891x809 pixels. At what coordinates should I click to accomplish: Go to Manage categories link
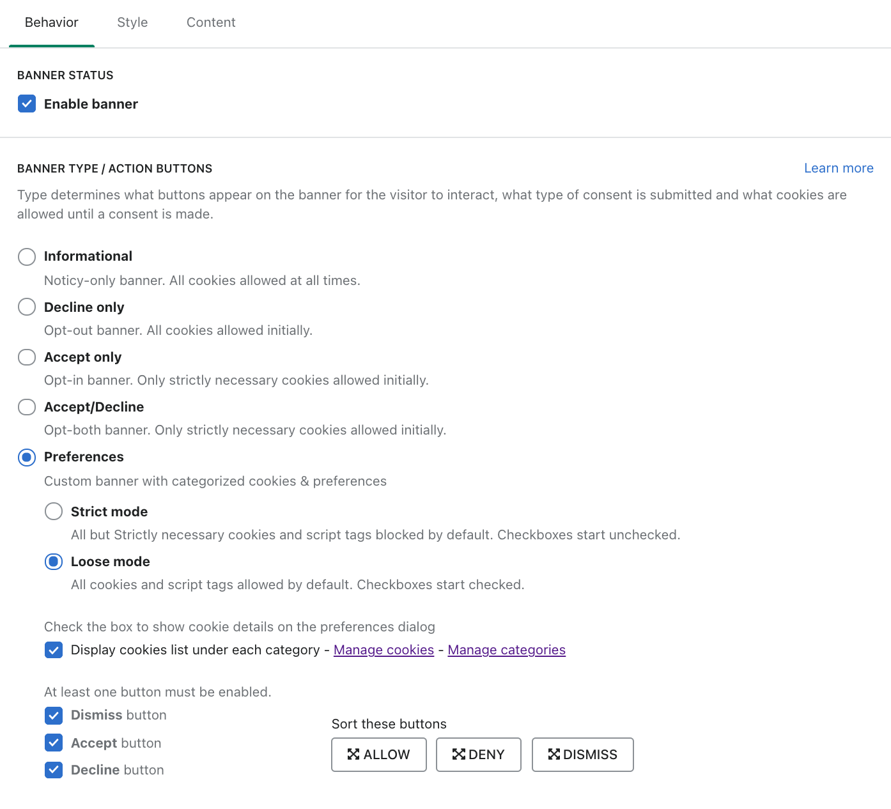point(506,650)
